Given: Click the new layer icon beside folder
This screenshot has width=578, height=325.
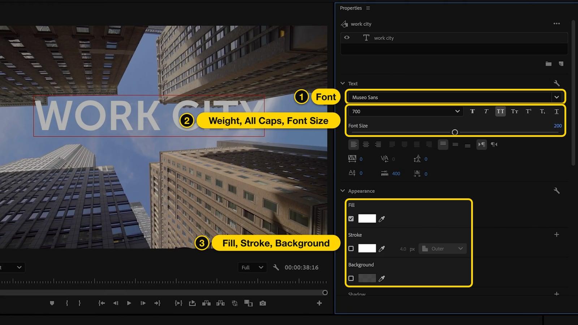Looking at the screenshot, I should (561, 64).
